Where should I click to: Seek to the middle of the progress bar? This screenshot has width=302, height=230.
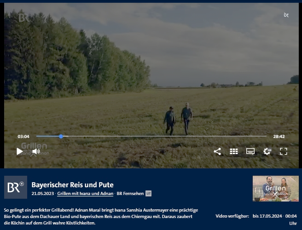tap(151, 136)
